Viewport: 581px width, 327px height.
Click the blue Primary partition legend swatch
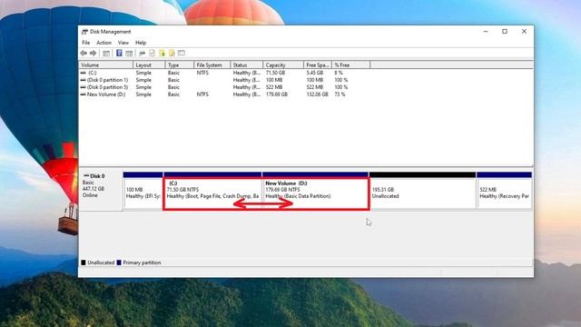coord(119,263)
